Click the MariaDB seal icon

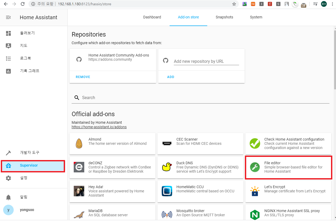(79, 215)
